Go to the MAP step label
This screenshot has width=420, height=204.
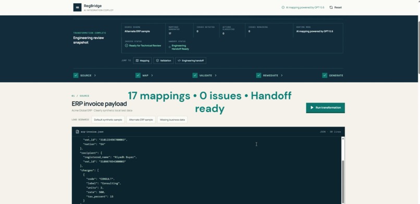[145, 75]
